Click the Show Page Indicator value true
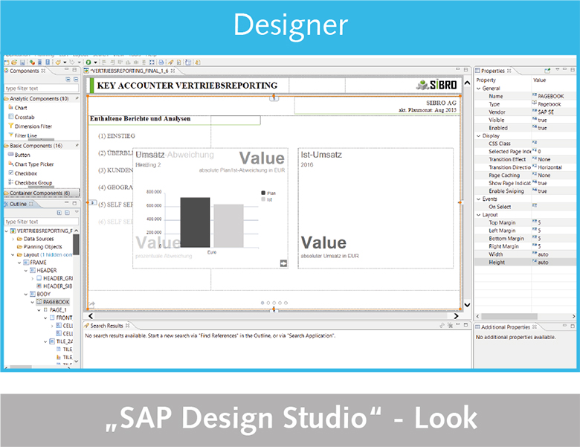 pos(542,183)
